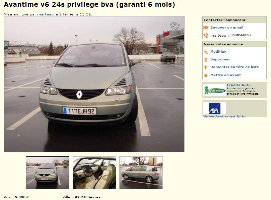Select the Supprimer link
The width and height of the screenshot is (271, 200).
click(220, 59)
